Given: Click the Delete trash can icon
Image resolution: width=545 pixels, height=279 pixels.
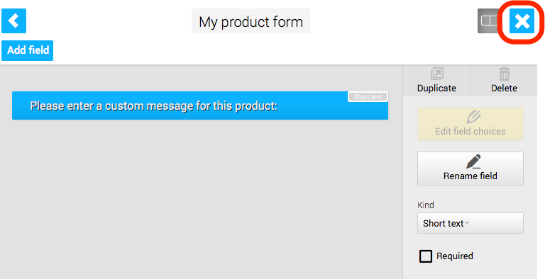Looking at the screenshot, I should [505, 74].
